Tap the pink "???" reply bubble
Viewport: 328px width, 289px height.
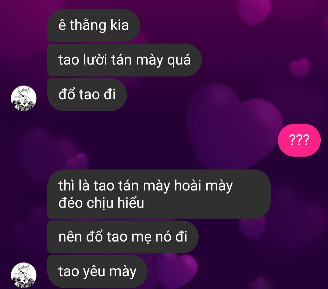pos(299,140)
